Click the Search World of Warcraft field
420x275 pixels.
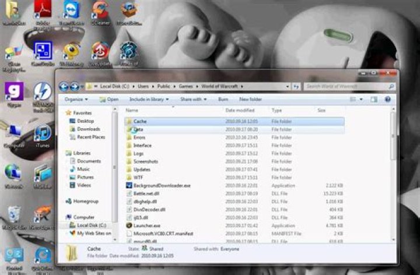345,86
